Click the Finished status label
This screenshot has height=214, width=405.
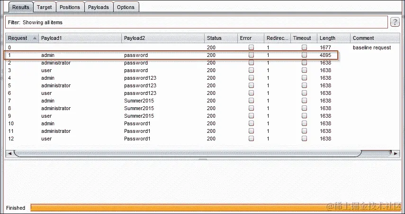tap(16, 208)
